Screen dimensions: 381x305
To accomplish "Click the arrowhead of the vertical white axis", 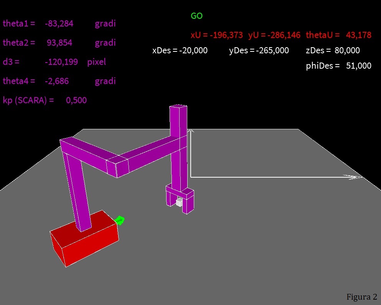I will (191, 132).
